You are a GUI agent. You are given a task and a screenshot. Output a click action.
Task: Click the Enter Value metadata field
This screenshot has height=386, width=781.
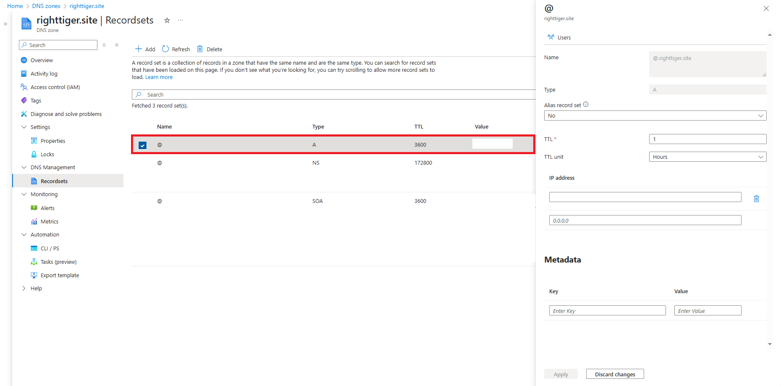[x=708, y=310]
